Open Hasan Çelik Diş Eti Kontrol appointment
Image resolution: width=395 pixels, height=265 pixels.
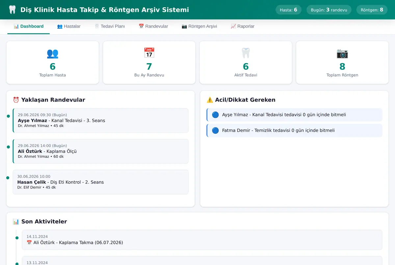click(x=101, y=182)
